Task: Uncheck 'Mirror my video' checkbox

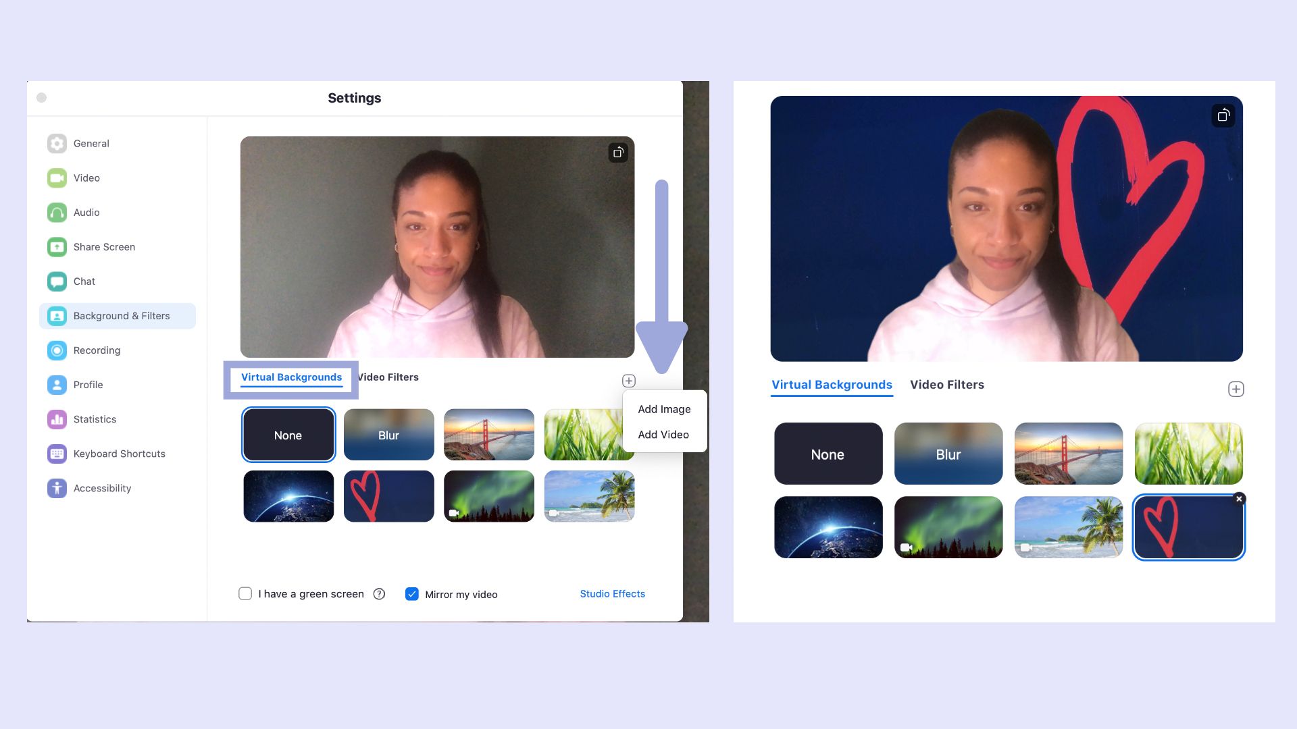Action: click(x=411, y=594)
